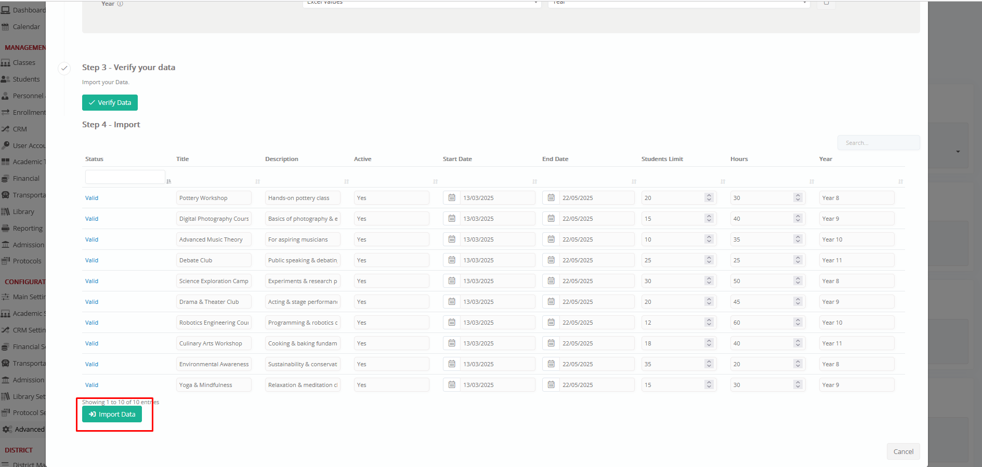Click the Verify Data button
The image size is (982, 467).
tap(110, 102)
